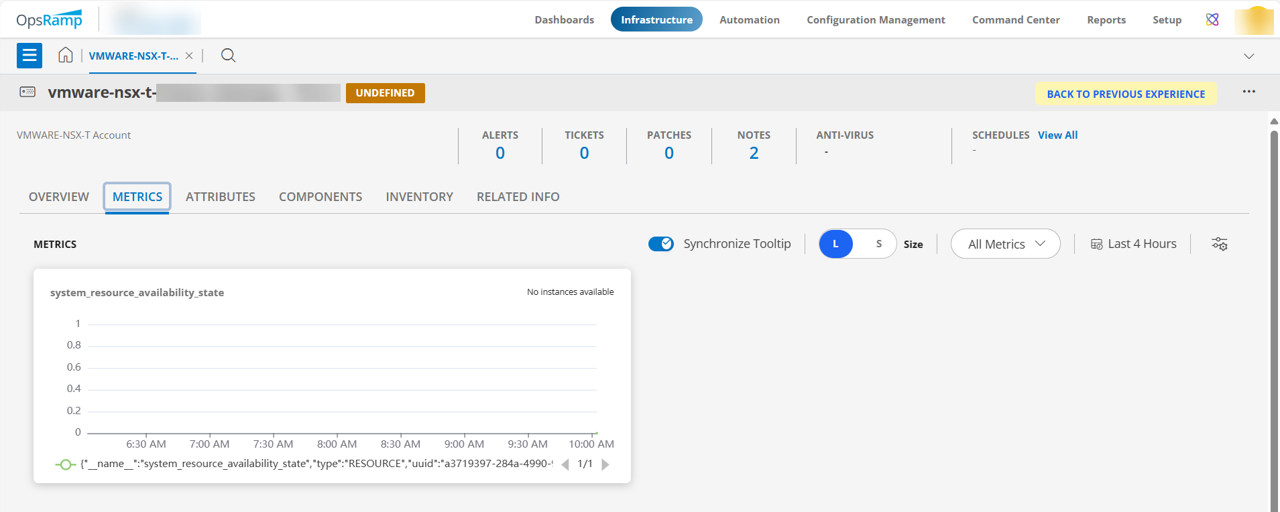Switch chart size to small (S)
Image resolution: width=1280 pixels, height=512 pixels.
point(878,244)
